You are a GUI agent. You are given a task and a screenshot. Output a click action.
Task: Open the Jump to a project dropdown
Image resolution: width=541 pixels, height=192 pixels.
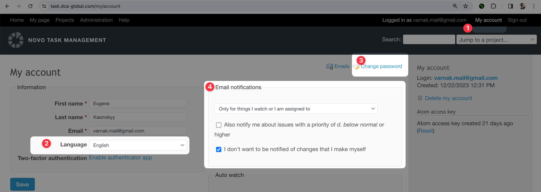496,40
